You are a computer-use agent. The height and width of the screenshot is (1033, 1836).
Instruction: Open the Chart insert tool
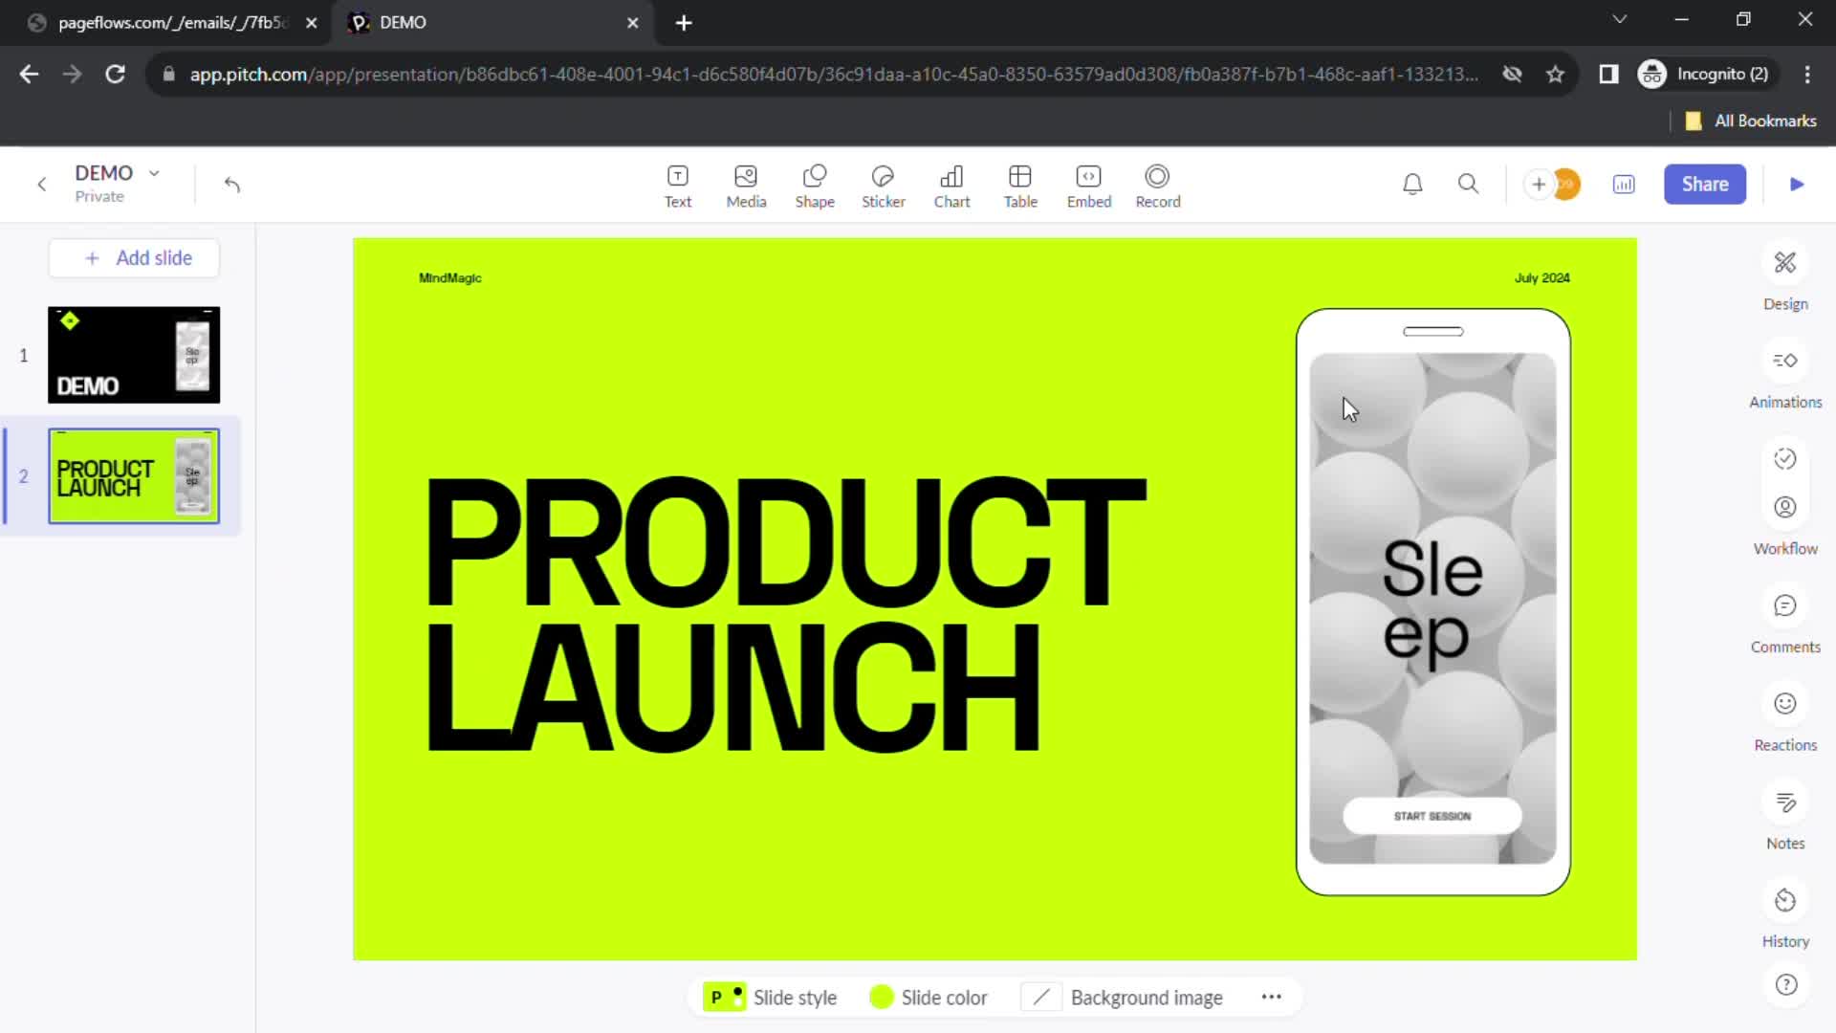[952, 183]
